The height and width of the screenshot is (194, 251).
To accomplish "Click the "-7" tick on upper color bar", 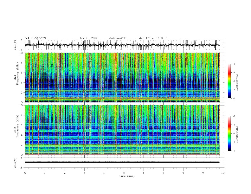I will click(234, 98).
